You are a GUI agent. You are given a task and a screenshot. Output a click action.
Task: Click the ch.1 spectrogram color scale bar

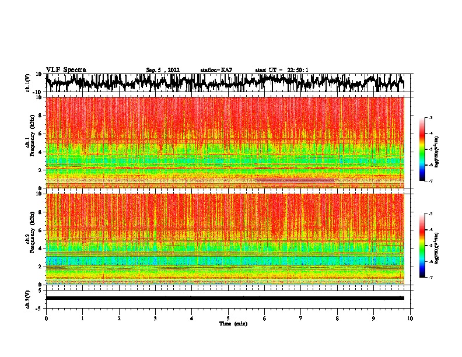click(x=422, y=149)
